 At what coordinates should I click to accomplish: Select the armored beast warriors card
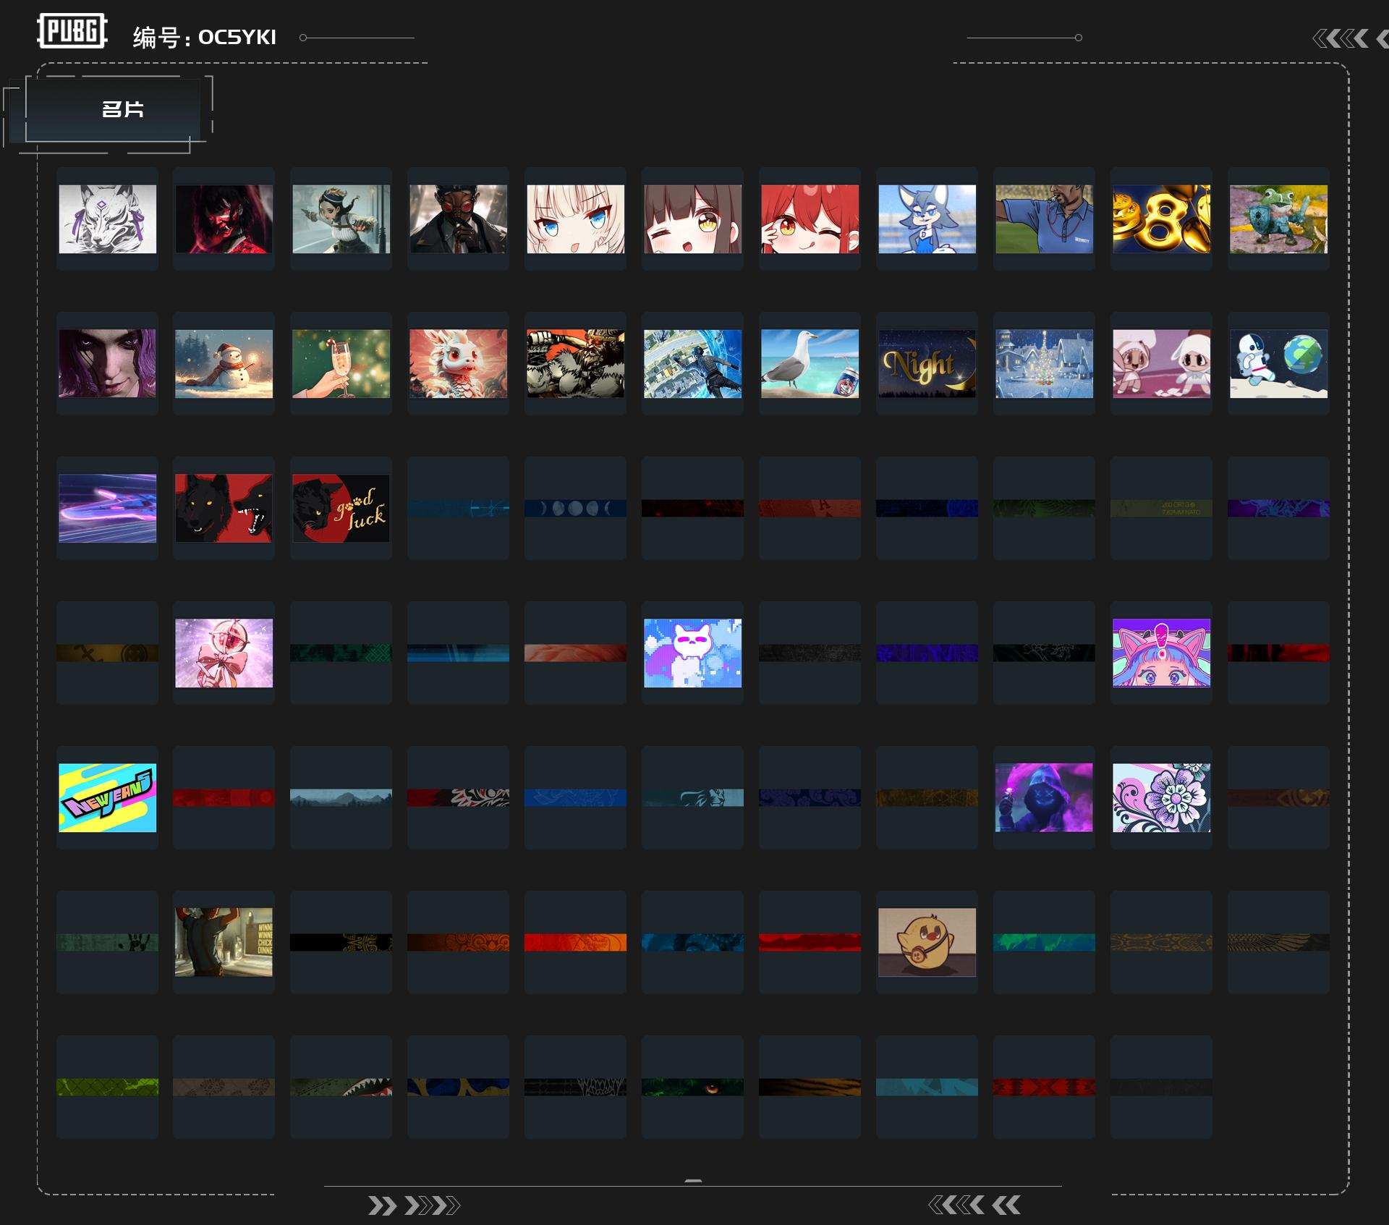[x=576, y=363]
